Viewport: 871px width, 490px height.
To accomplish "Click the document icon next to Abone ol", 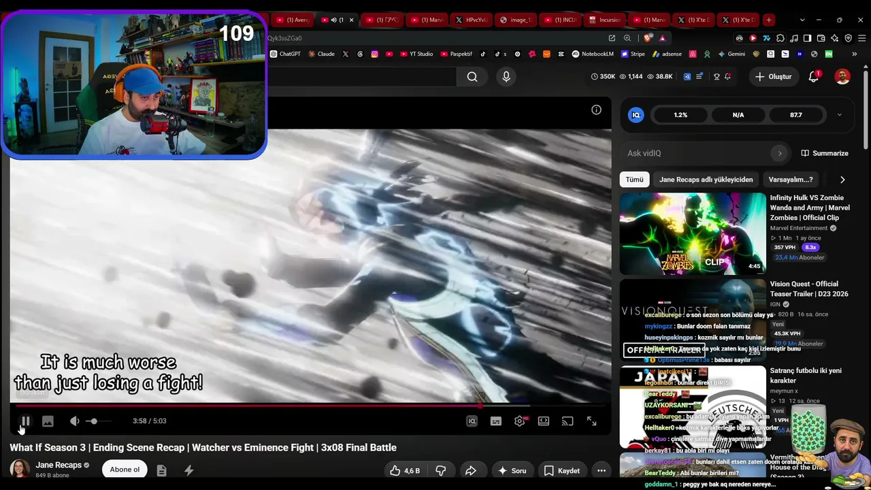I will tap(161, 470).
